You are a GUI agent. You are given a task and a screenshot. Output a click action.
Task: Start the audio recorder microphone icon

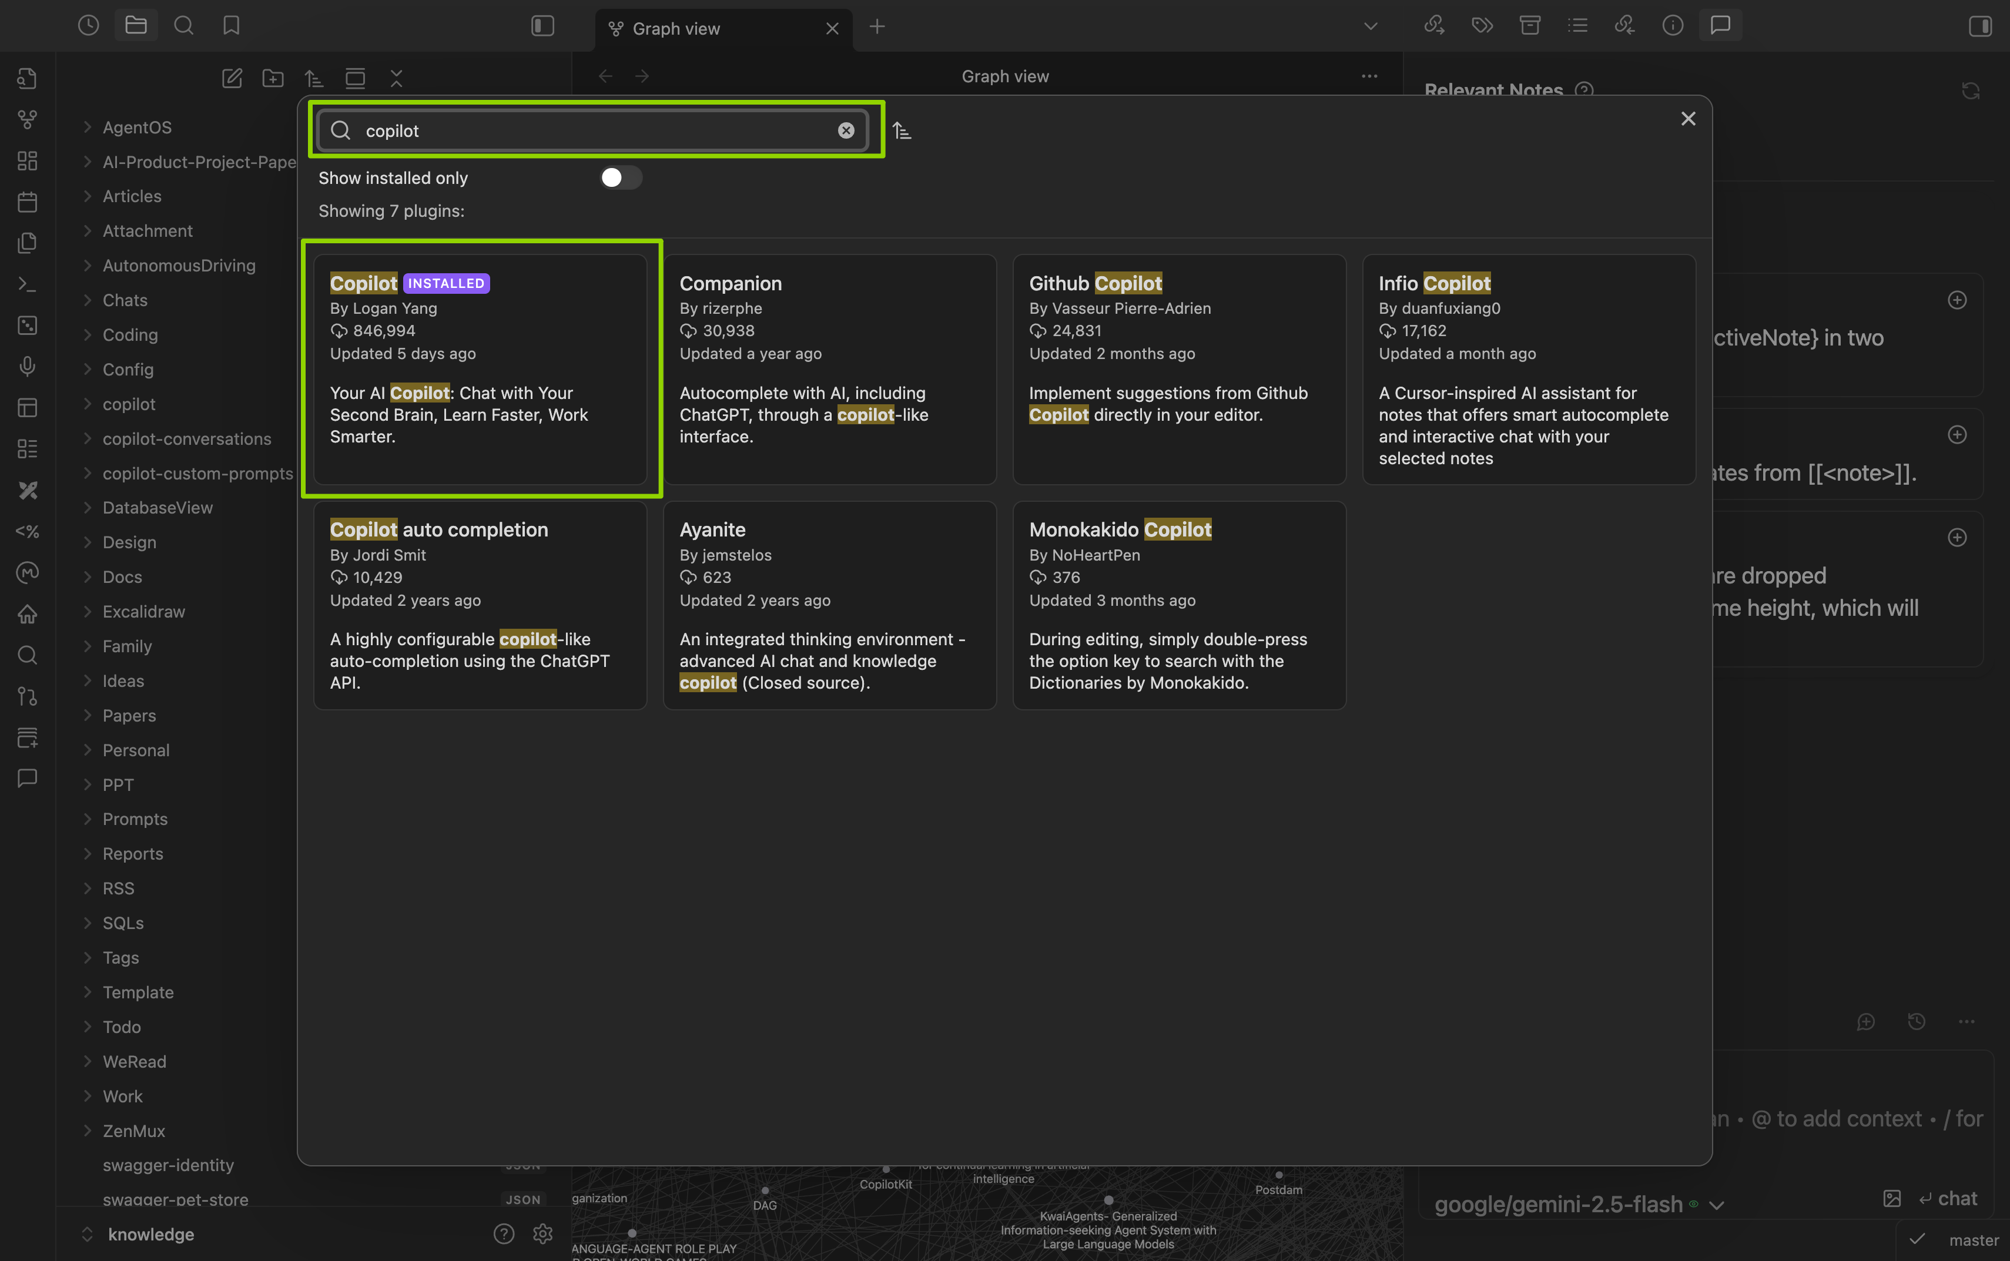pyautogui.click(x=28, y=366)
